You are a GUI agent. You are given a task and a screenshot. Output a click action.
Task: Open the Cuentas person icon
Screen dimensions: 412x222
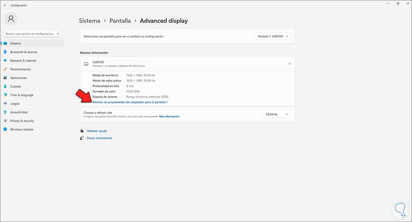[5, 86]
